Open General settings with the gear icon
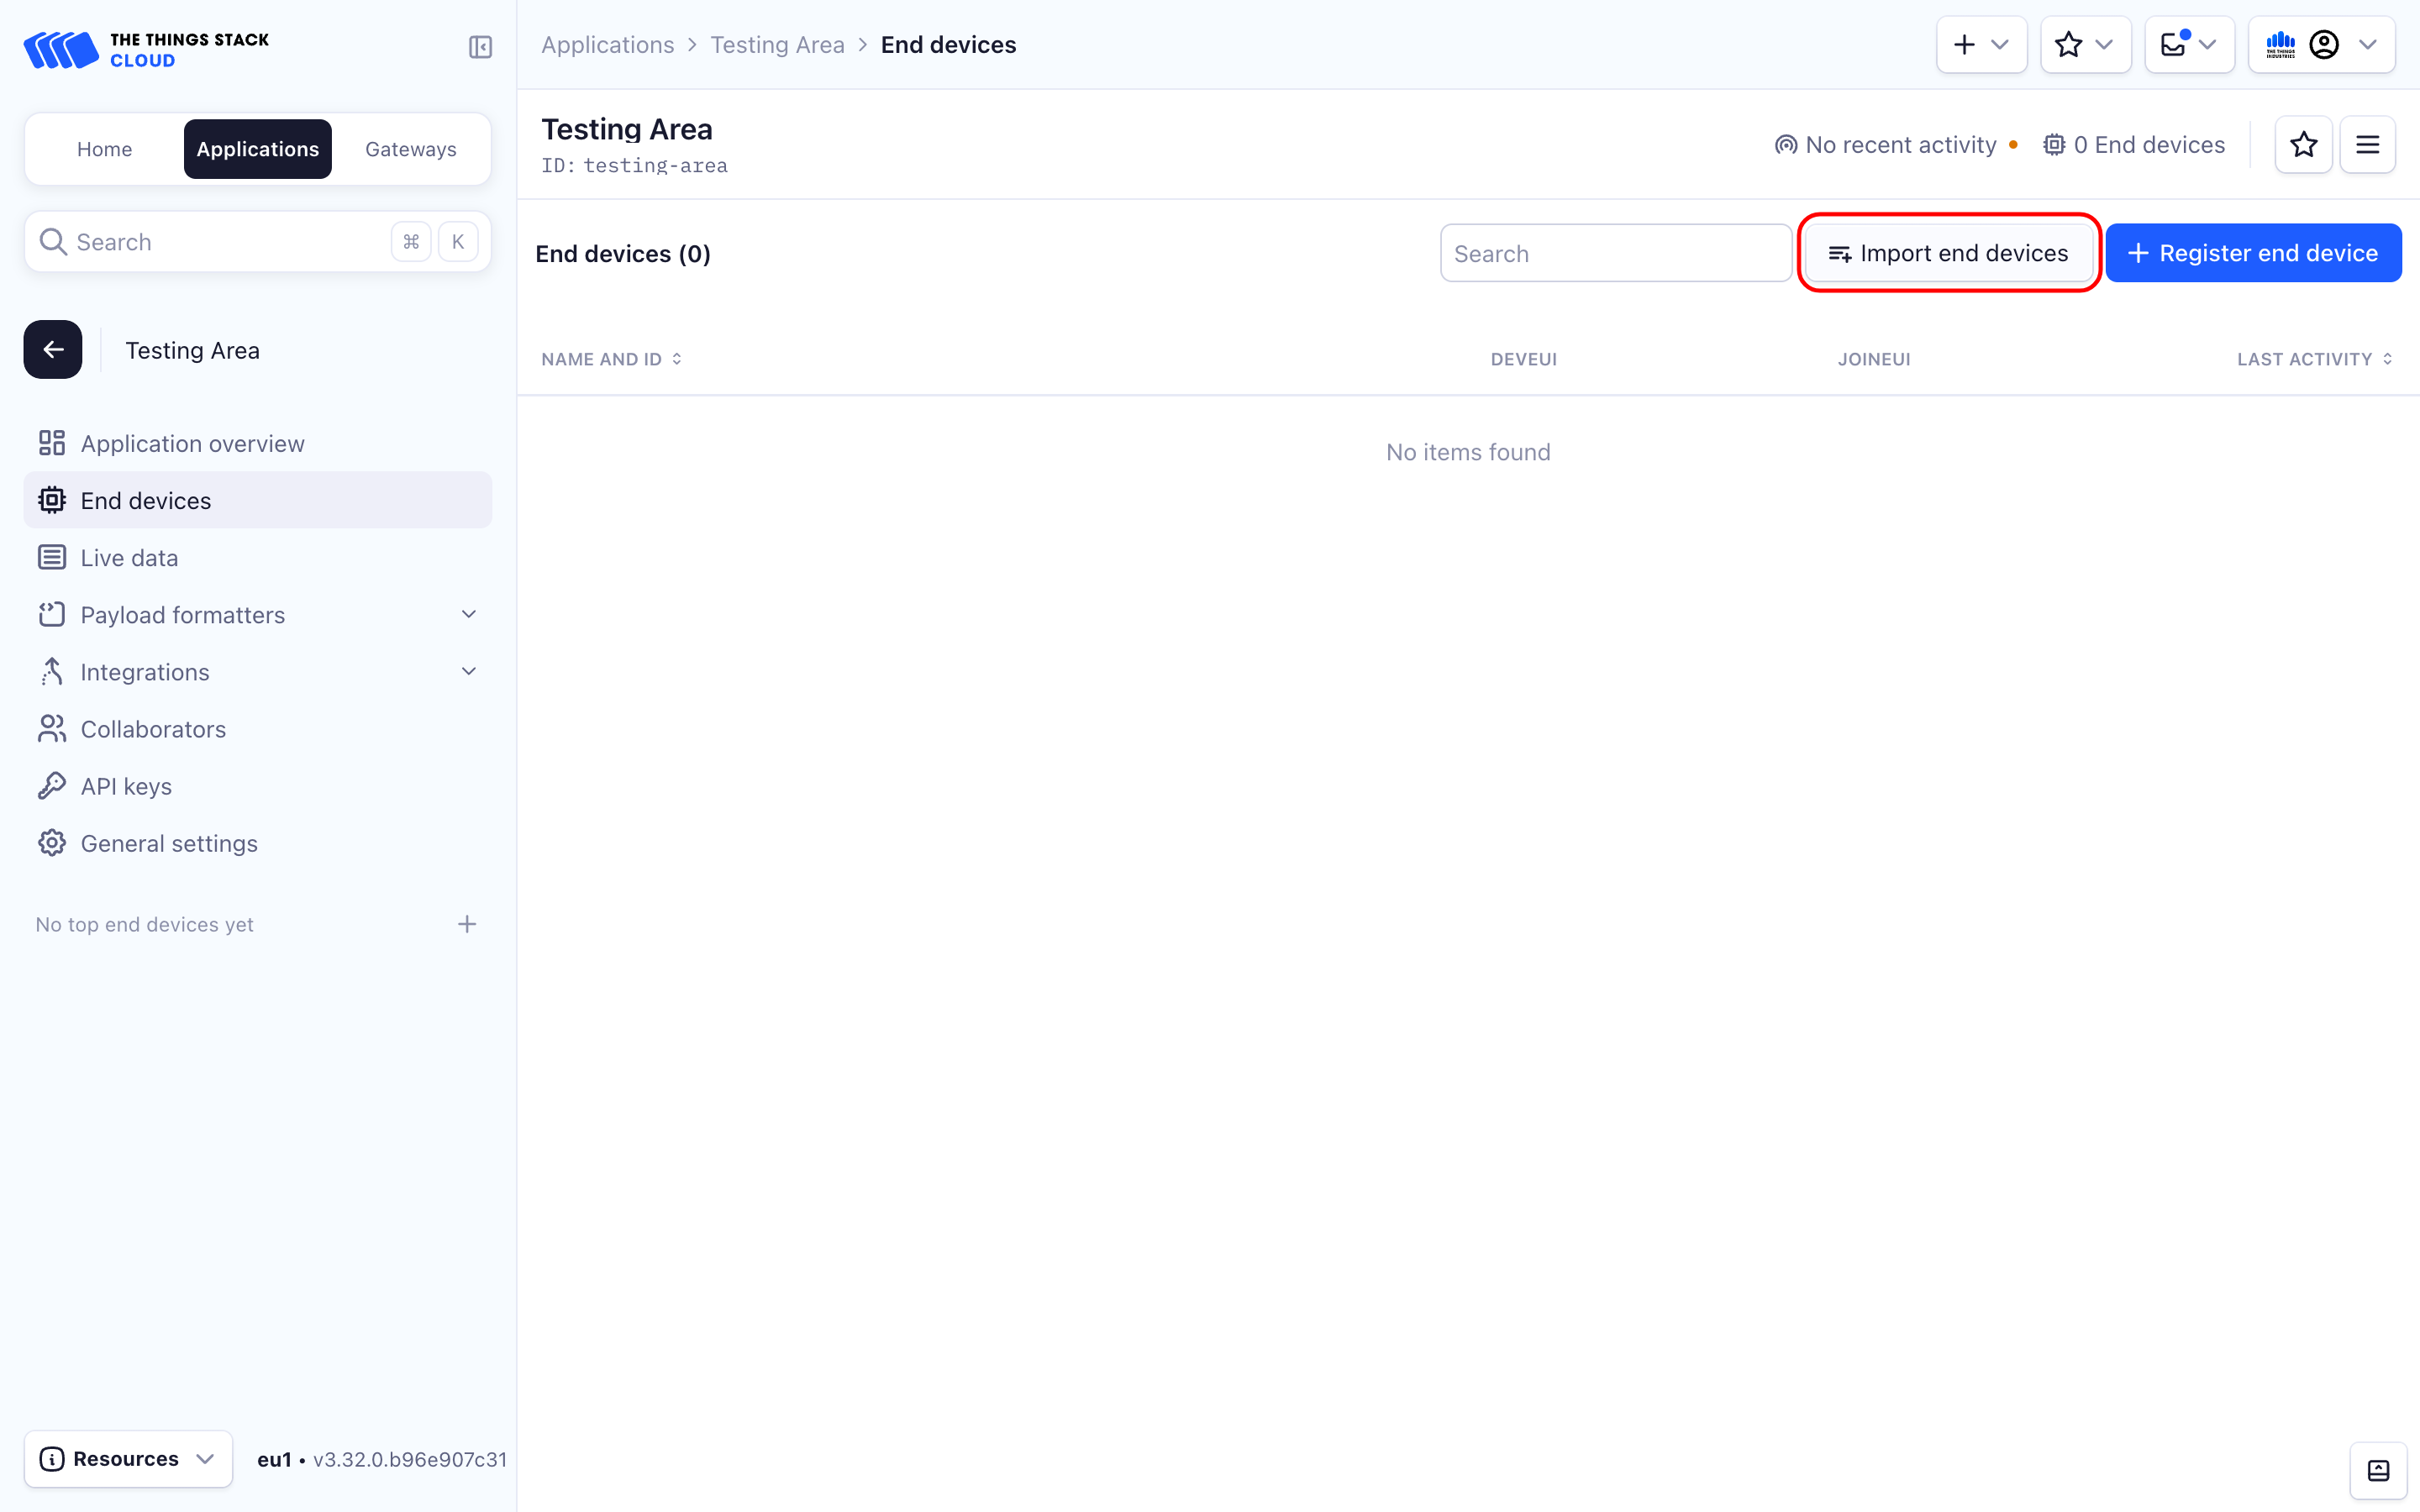Viewport: 2420px width, 1512px height. (52, 843)
